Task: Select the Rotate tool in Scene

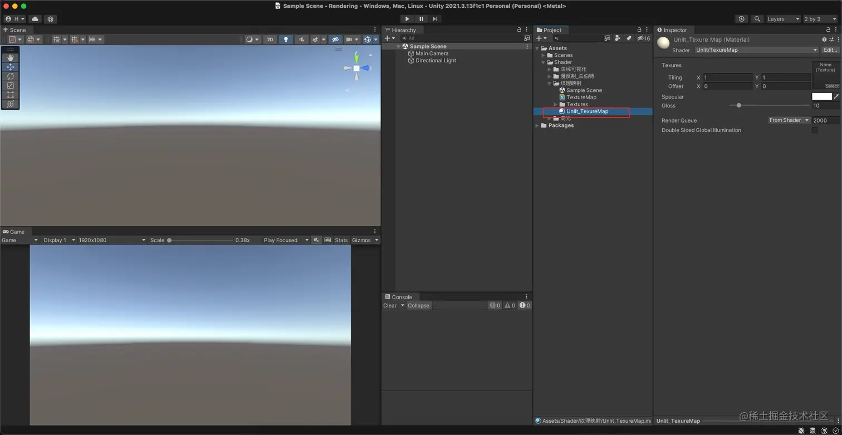Action: (x=10, y=76)
